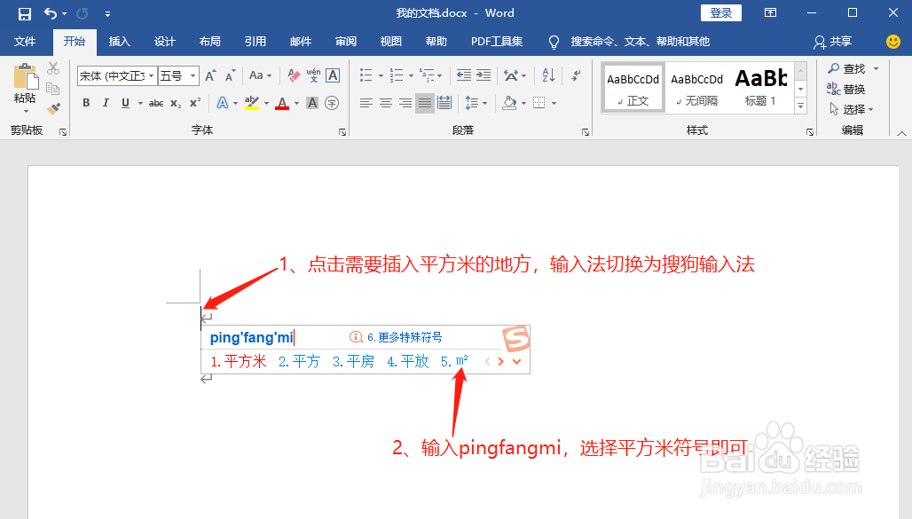The width and height of the screenshot is (912, 519).
Task: Cut selection with scissors icon
Action: (x=53, y=68)
